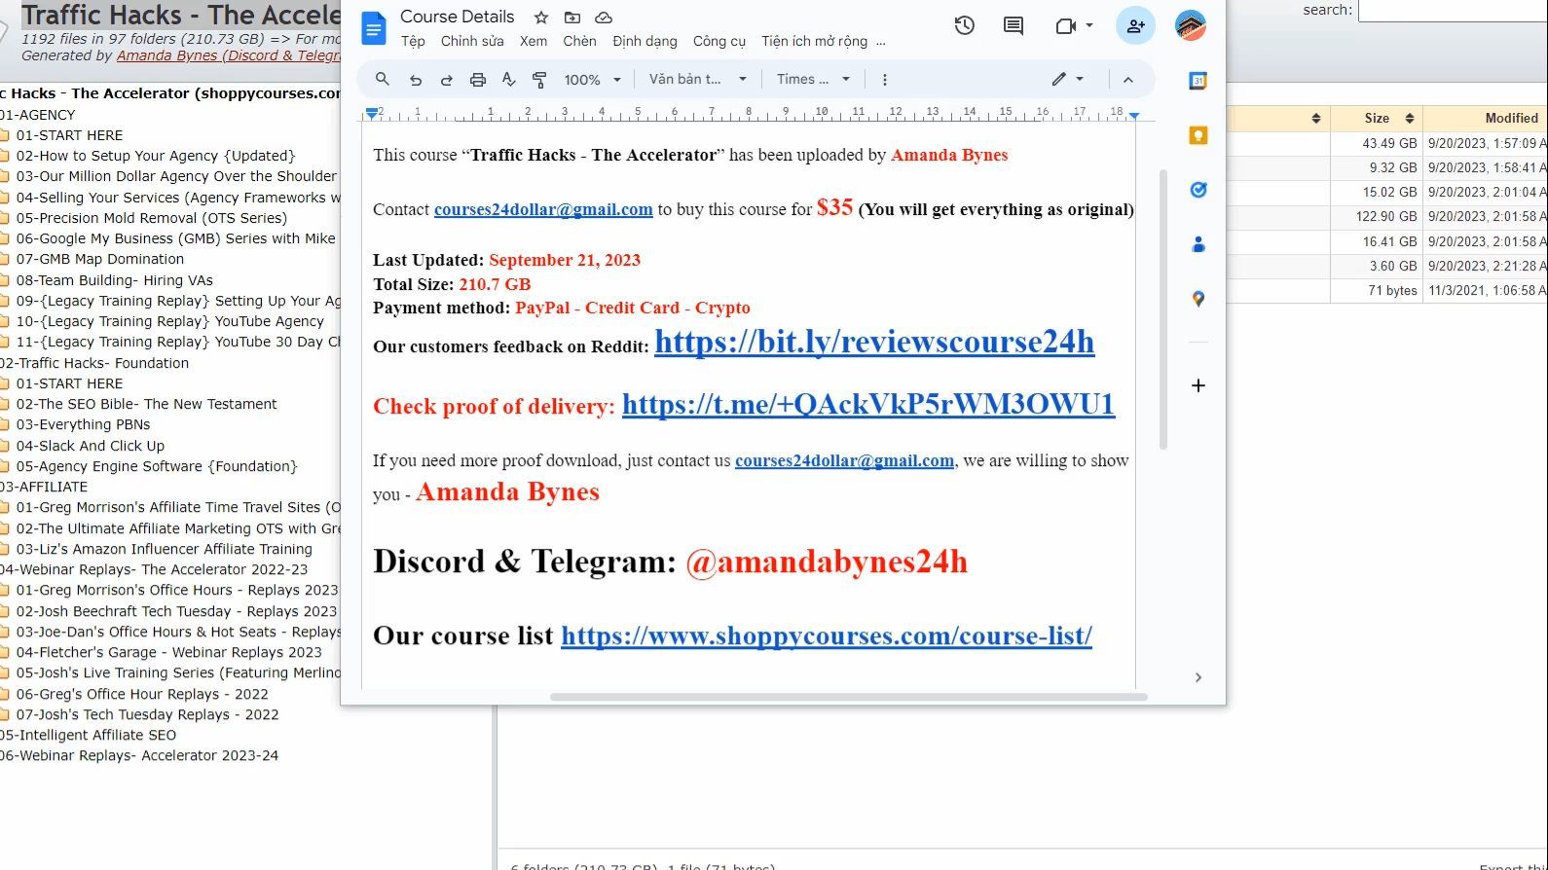Start a Meet call with camera icon
This screenshot has width=1548, height=870.
1066,26
